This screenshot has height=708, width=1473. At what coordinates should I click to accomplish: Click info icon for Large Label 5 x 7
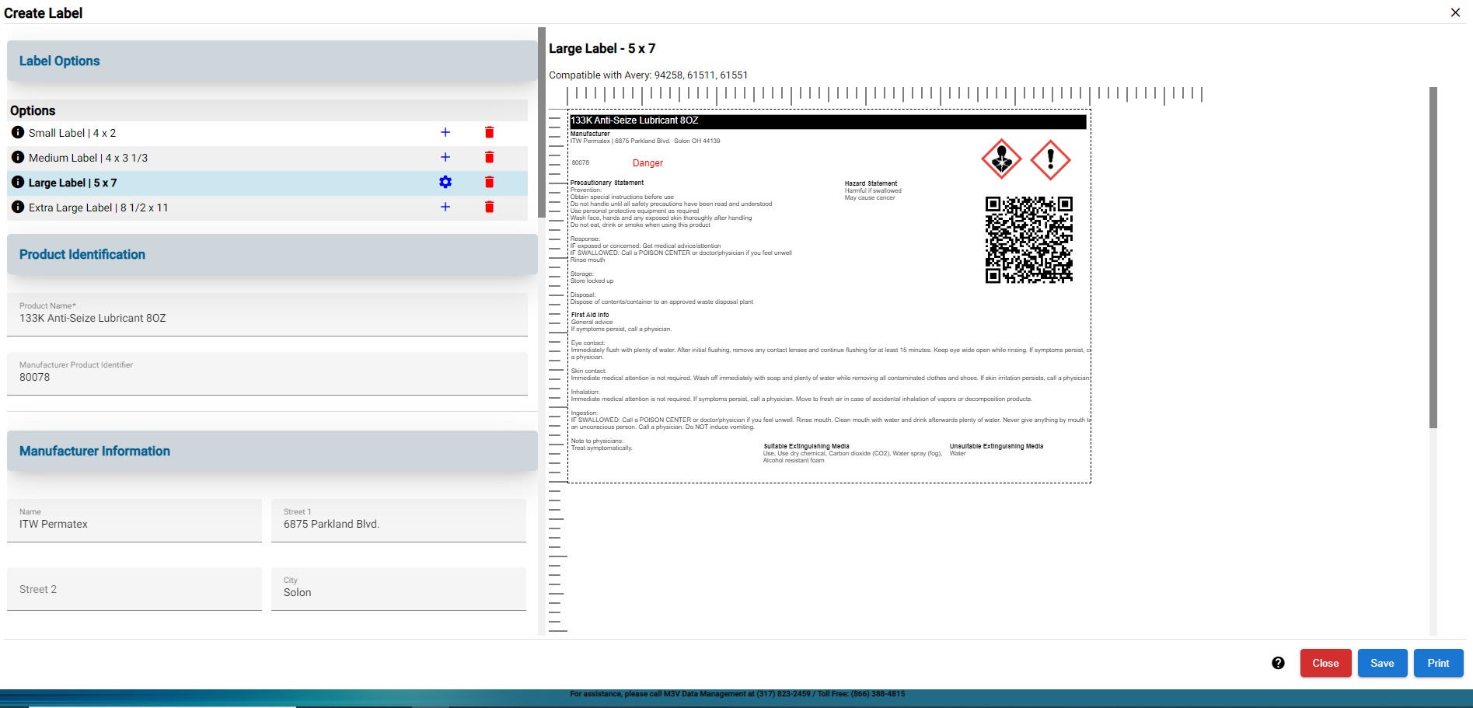pyautogui.click(x=18, y=182)
